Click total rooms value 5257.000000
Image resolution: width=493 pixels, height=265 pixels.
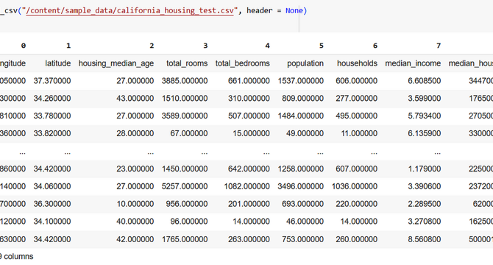(185, 186)
